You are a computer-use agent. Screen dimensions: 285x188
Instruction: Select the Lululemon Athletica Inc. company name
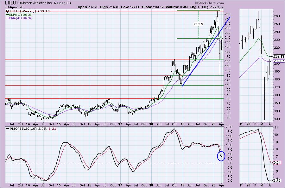tap(35, 3)
